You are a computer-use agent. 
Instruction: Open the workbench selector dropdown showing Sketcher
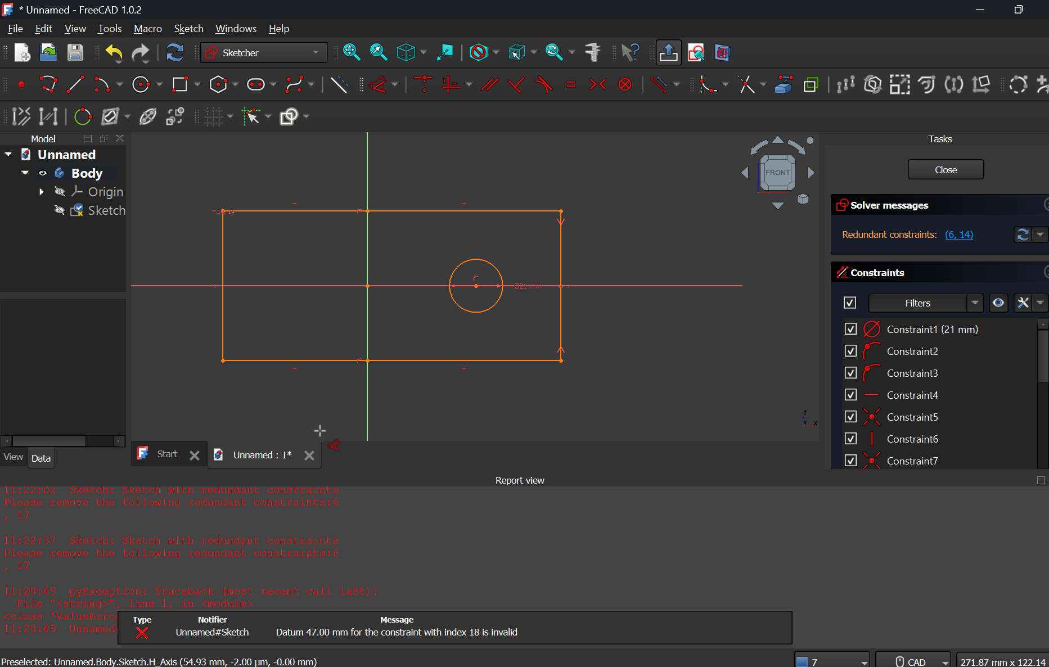coord(316,52)
